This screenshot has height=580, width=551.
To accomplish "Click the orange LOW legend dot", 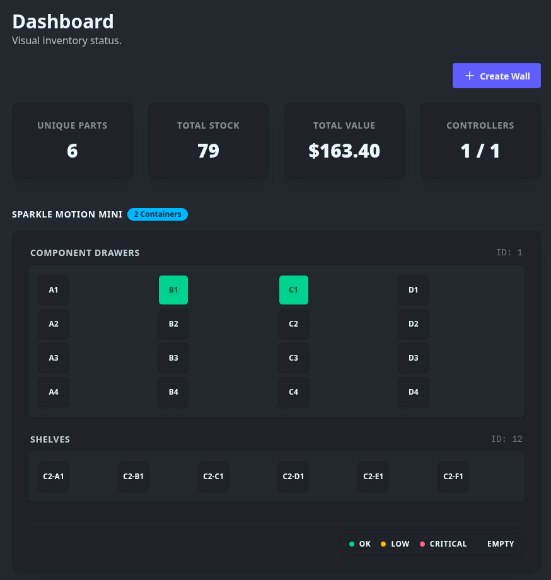I will tap(383, 544).
